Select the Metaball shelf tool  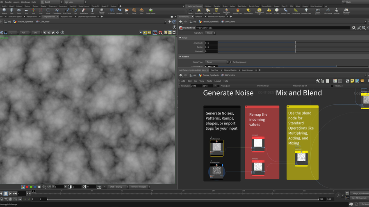pyautogui.click(x=119, y=11)
